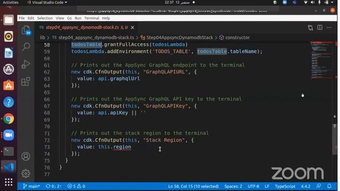Open the Manage gear icon
The height and width of the screenshot is (191, 340).
26,173
